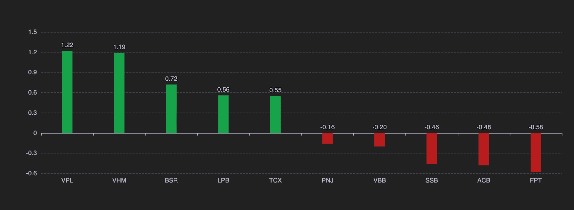574x210 pixels.
Task: Click the FPT axis label
Action: [x=536, y=181]
